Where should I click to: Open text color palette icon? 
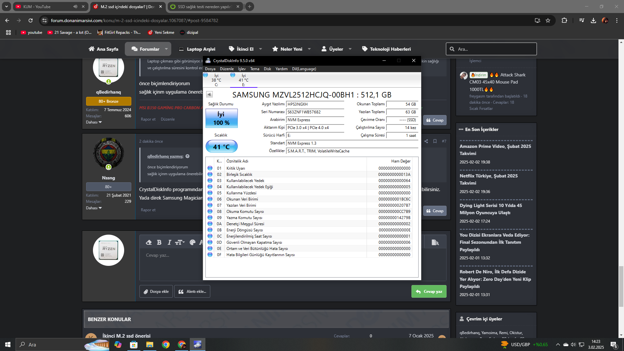(192, 242)
